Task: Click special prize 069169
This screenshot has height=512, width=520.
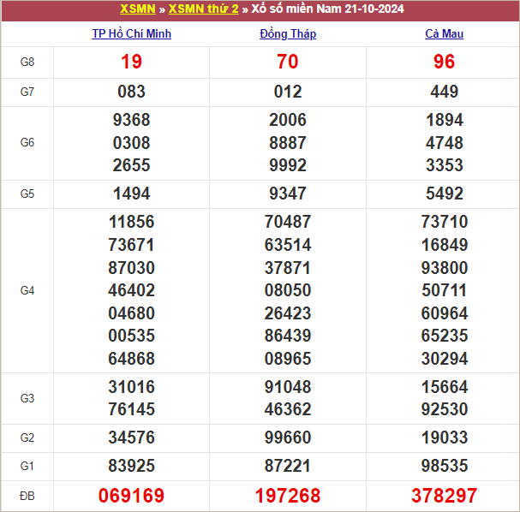Action: 131,496
